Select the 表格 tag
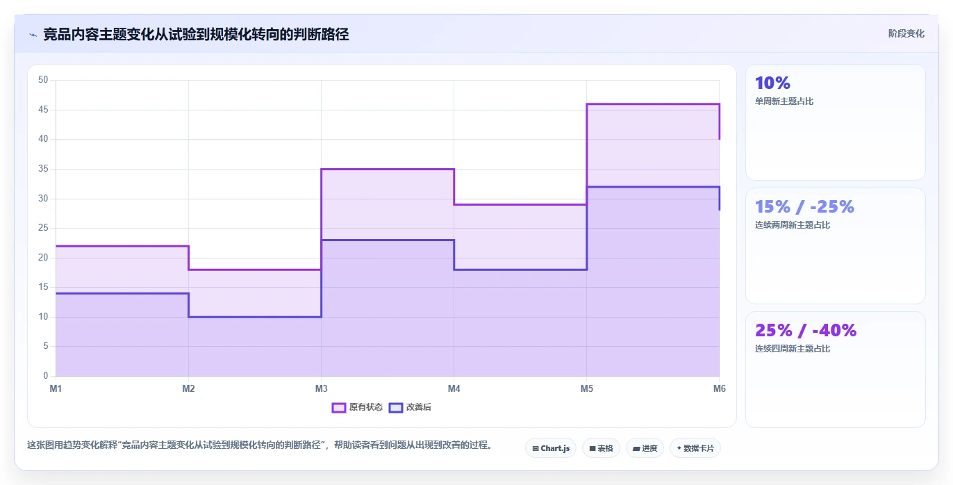 [601, 448]
